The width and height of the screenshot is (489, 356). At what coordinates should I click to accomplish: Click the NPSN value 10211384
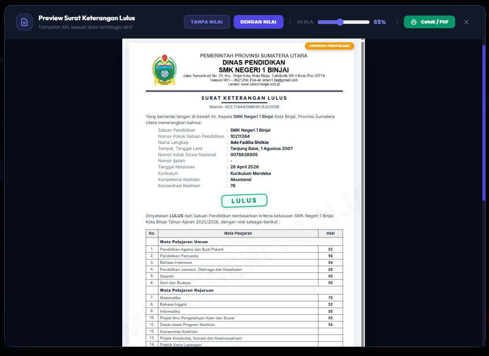pos(240,136)
